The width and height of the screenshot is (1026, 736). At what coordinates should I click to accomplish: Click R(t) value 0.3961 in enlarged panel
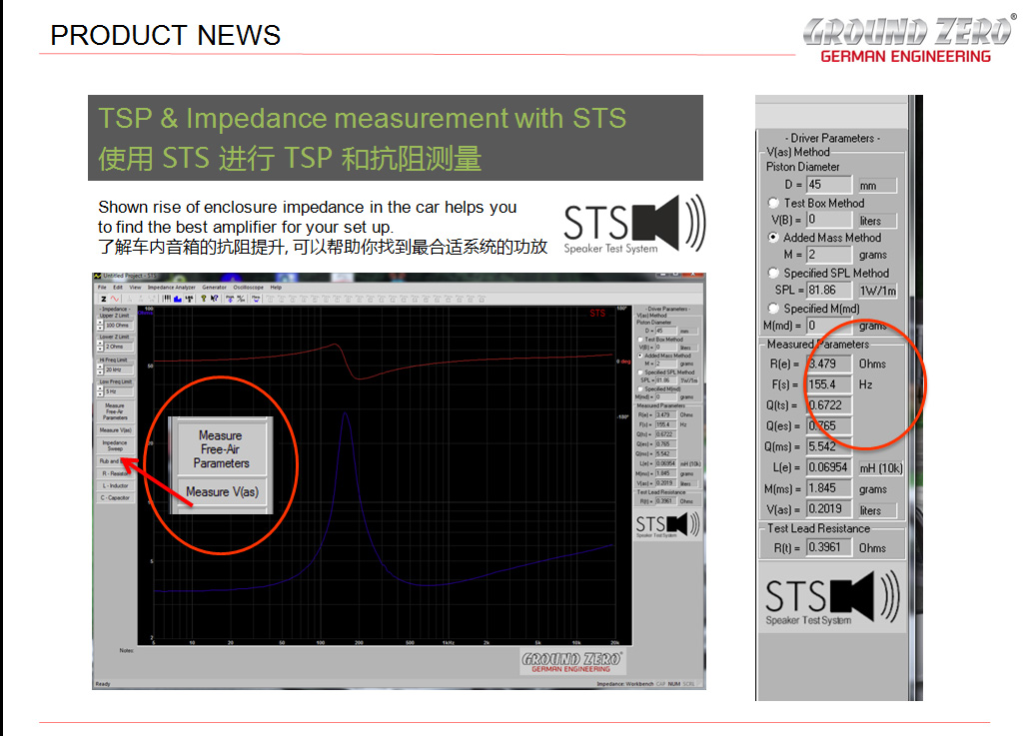tap(829, 547)
